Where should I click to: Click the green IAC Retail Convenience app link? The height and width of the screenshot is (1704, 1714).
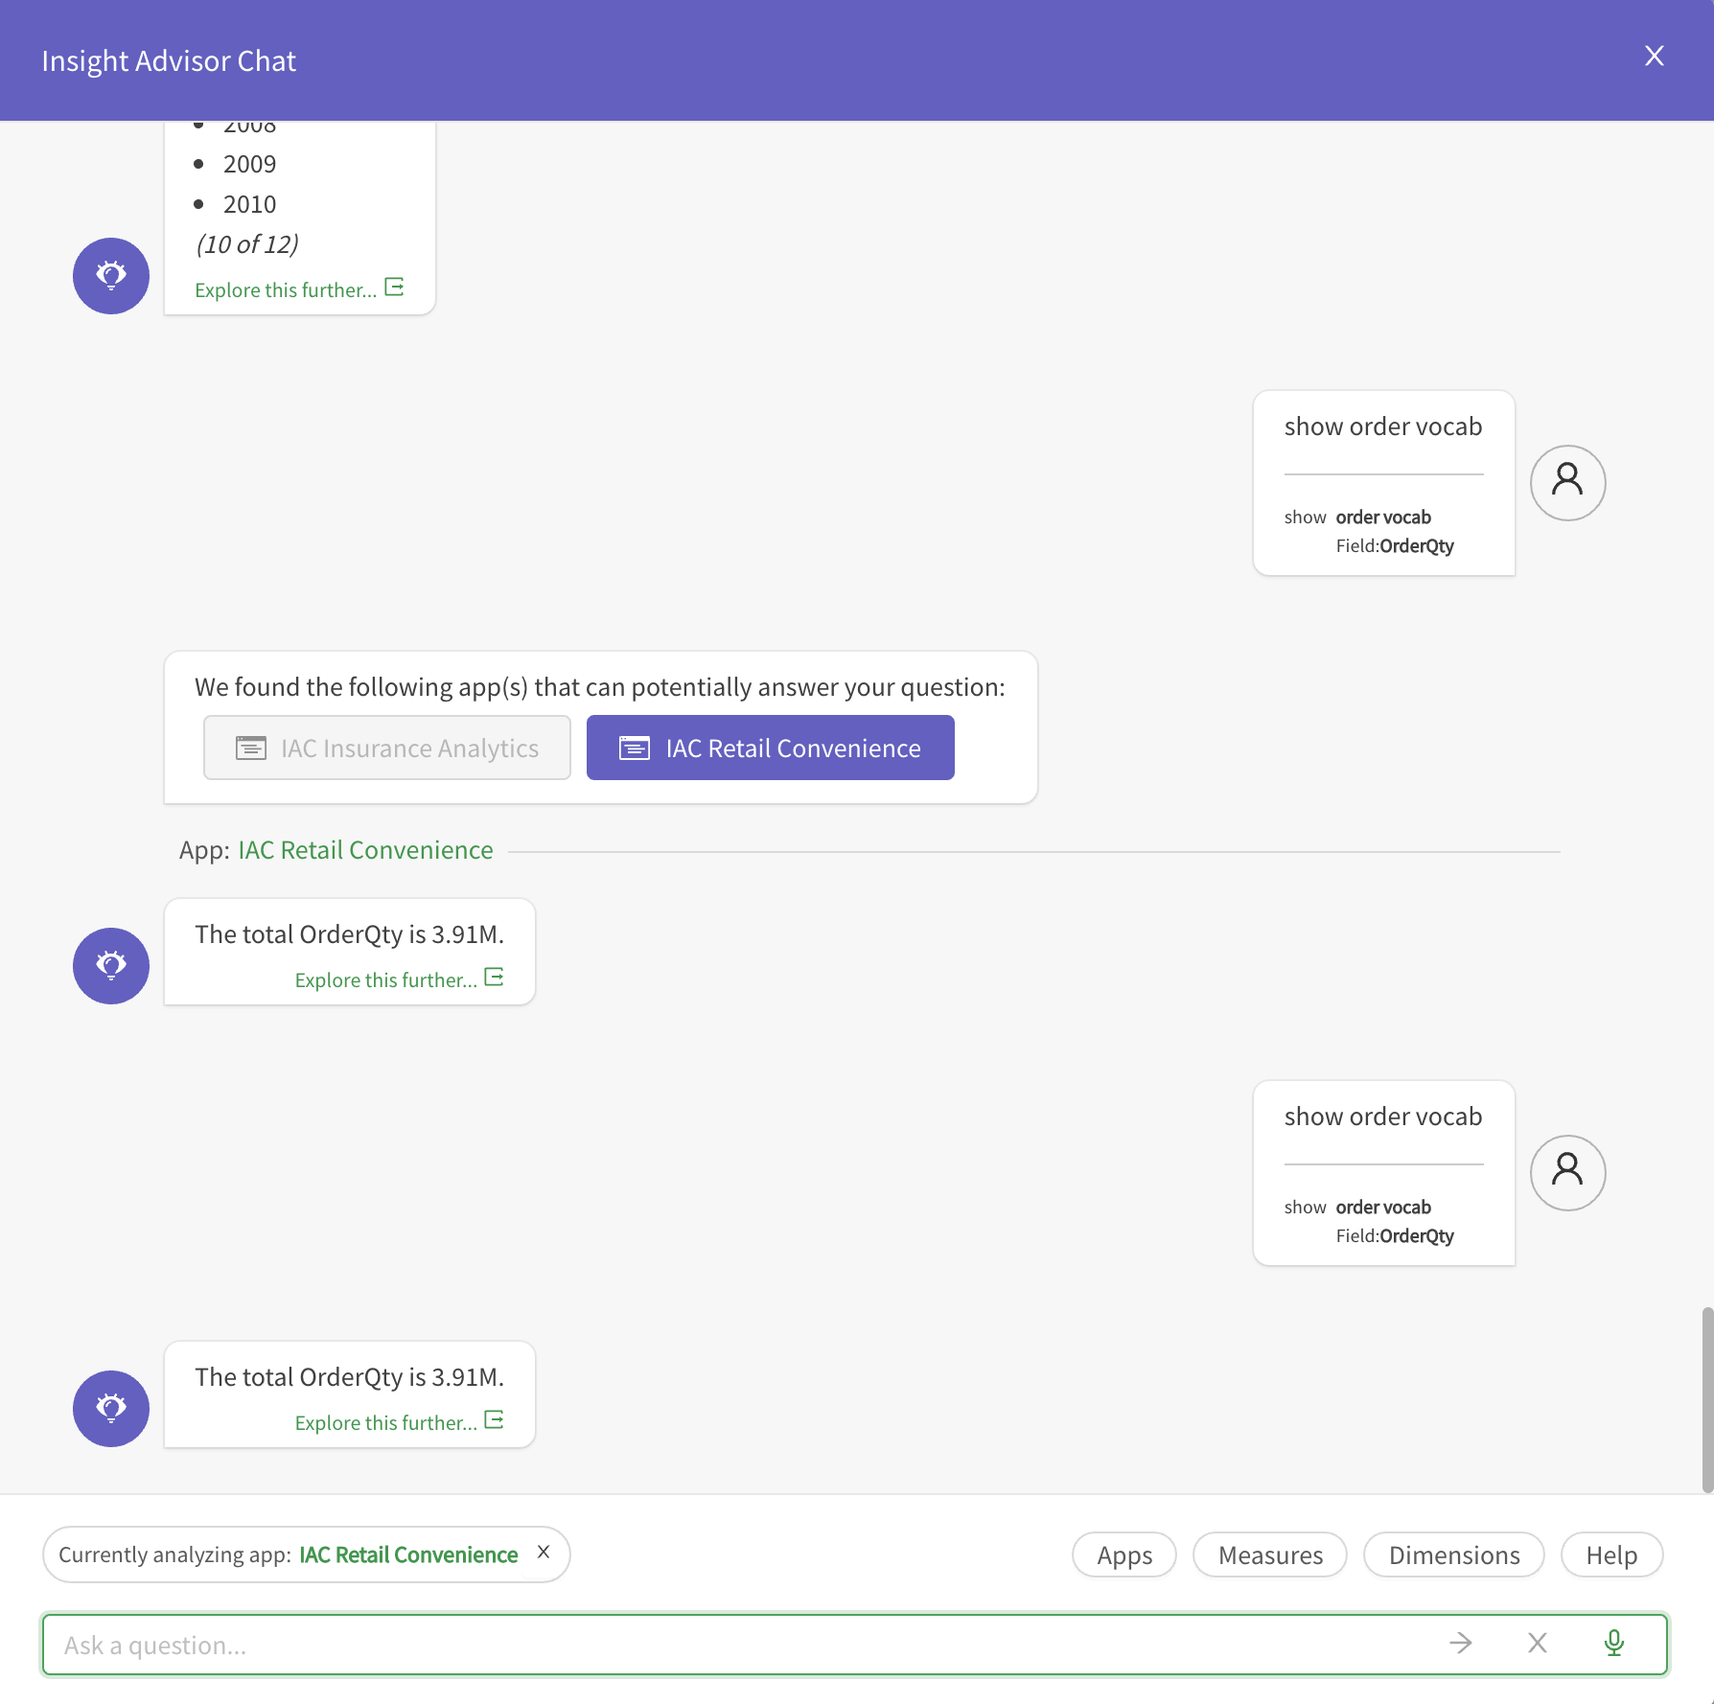click(x=364, y=849)
